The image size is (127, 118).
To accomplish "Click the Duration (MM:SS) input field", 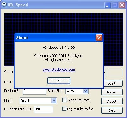I will tap(44, 109).
